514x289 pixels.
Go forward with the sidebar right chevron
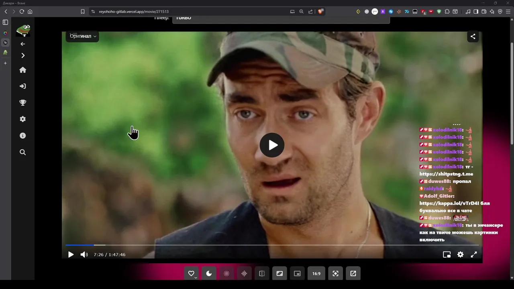pos(23,55)
